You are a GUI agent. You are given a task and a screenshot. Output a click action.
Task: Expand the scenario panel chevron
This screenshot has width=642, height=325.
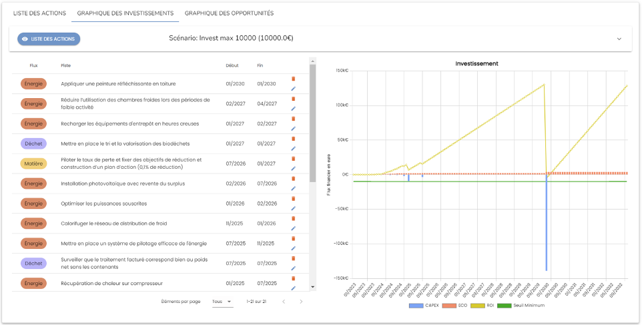619,39
